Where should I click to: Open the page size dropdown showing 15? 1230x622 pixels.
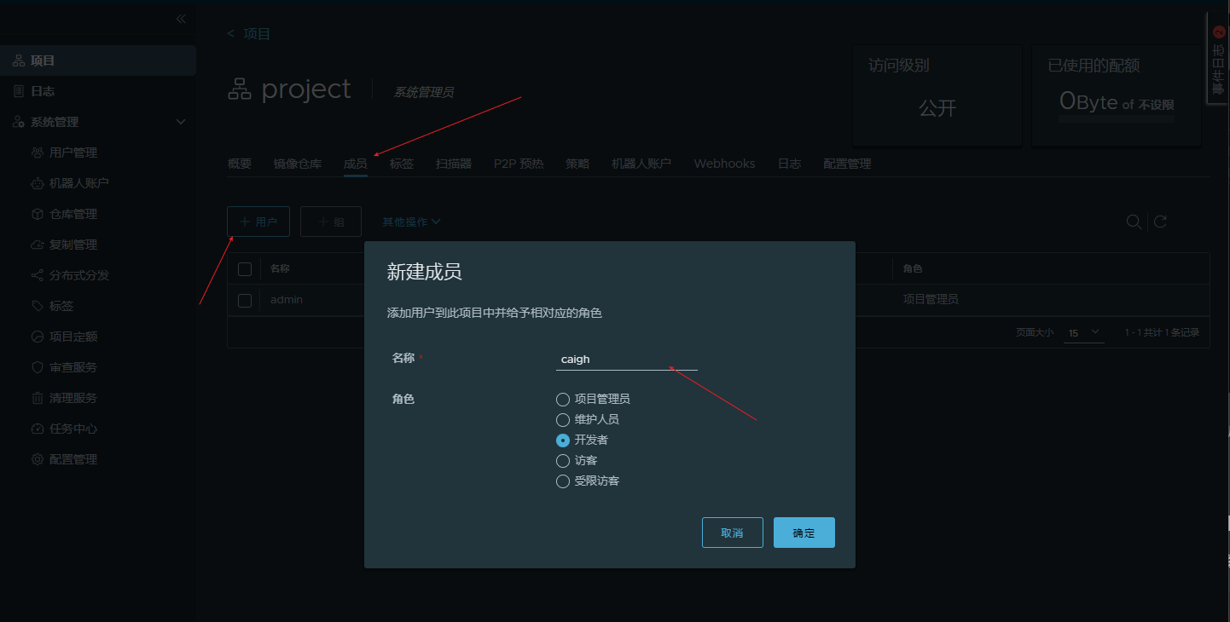[1083, 332]
